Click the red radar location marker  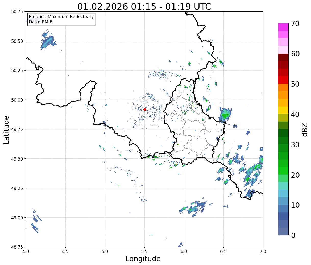[x=145, y=109]
